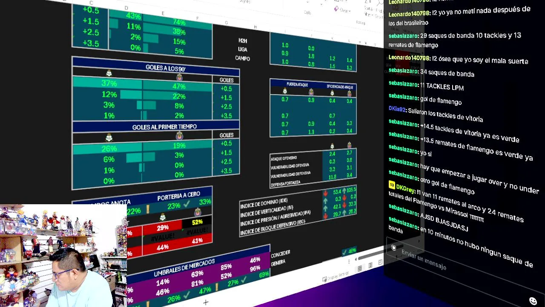Select the 12% cell
This screenshot has height=307, width=545.
[109, 94]
